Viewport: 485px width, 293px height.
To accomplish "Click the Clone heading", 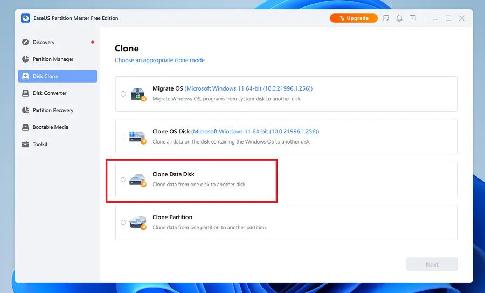I will [127, 49].
